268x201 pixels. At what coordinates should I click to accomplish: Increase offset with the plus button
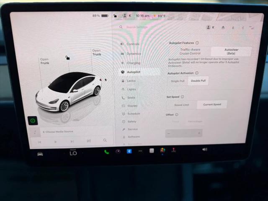coord(199,133)
